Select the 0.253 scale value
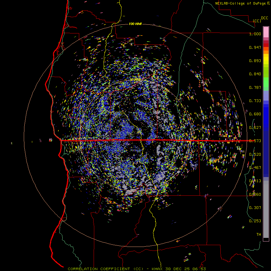Viewport: 271px width, 271px height. click(x=255, y=221)
